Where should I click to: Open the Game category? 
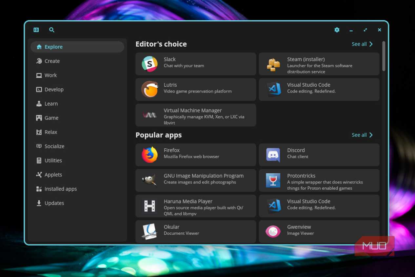click(x=77, y=118)
